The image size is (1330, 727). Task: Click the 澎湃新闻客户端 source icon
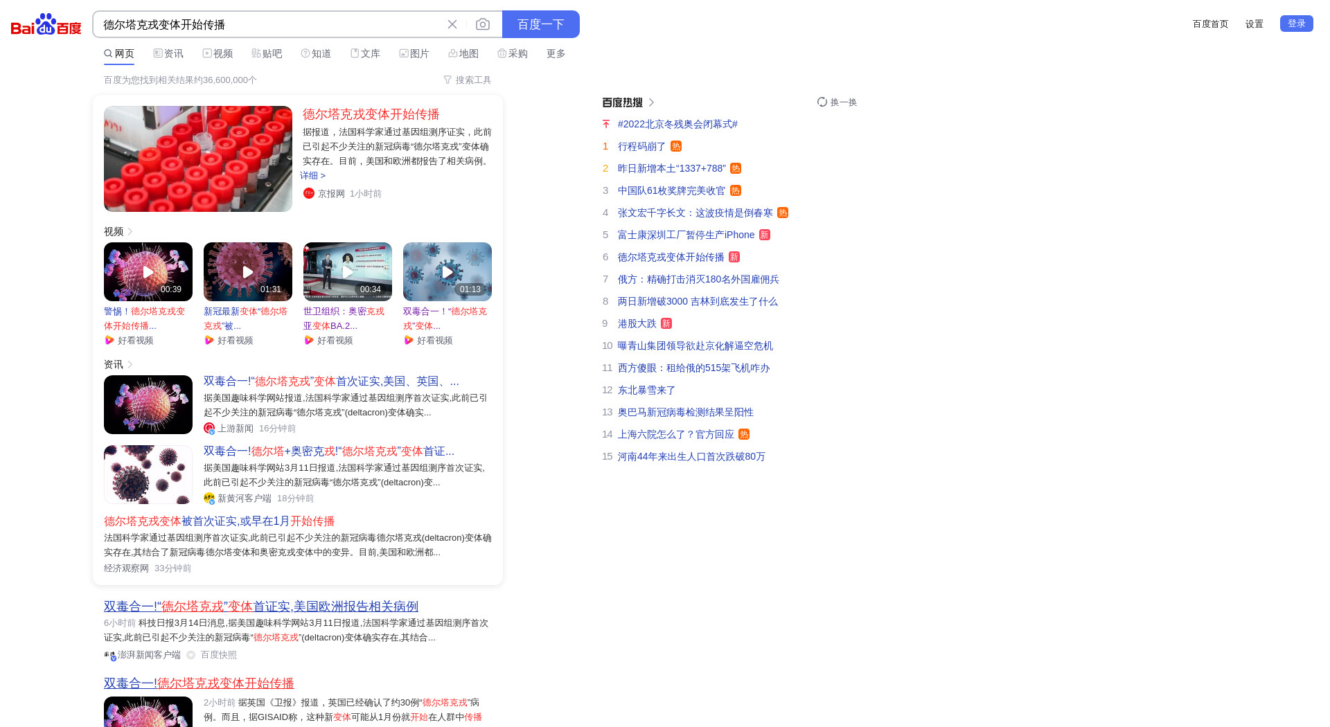pyautogui.click(x=110, y=655)
